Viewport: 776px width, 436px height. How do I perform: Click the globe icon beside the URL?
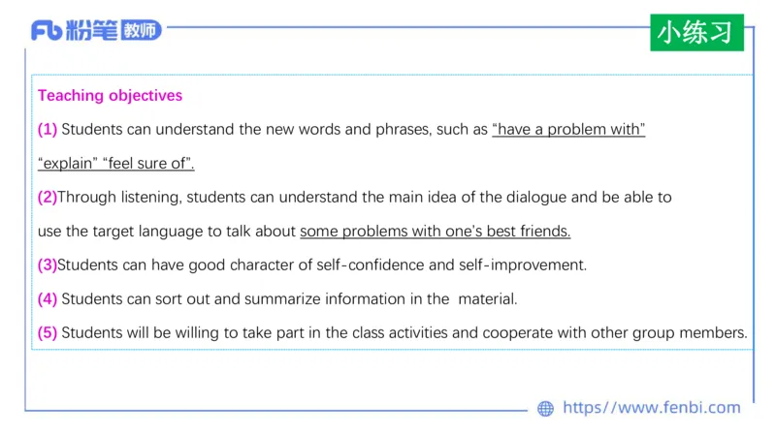[x=545, y=409]
